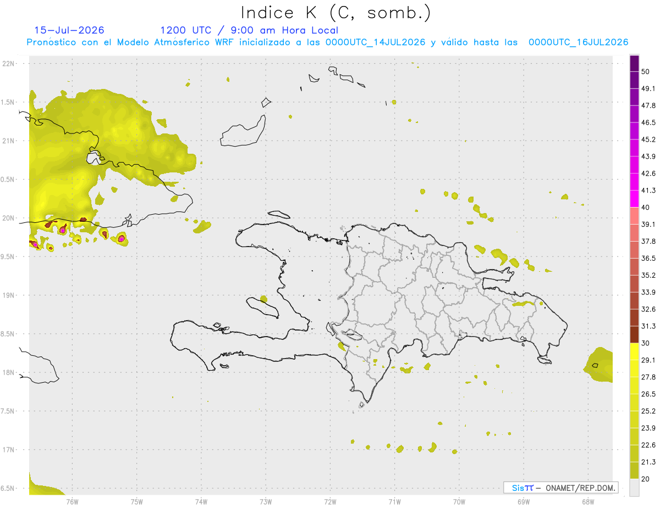Viewport: 660px width, 509px height.
Task: Click the color bar label "45.2"
Action: (649, 139)
